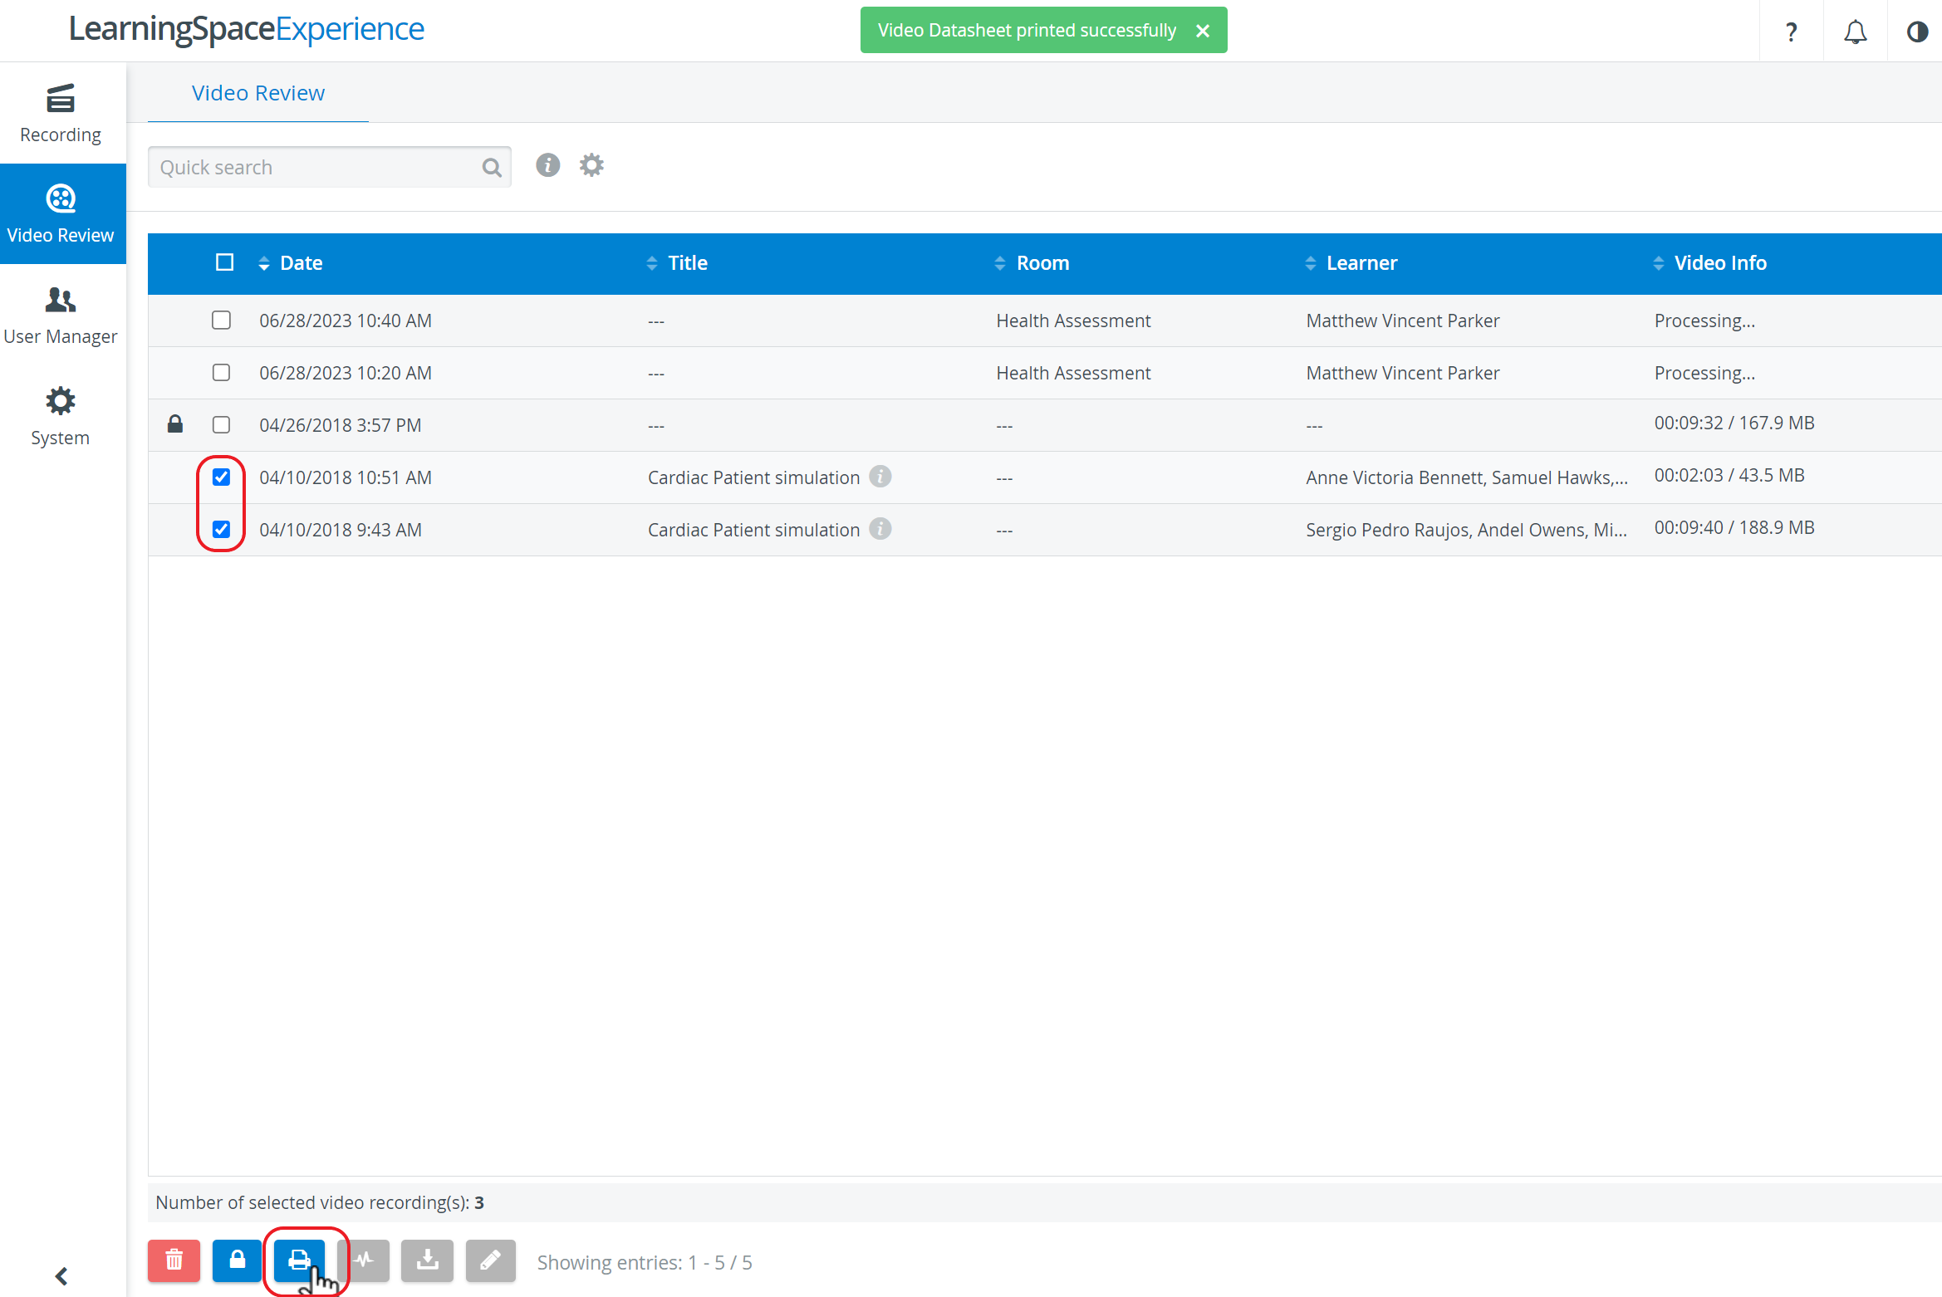Image resolution: width=1942 pixels, height=1297 pixels.
Task: Open table settings gear beside search
Action: coord(591,165)
